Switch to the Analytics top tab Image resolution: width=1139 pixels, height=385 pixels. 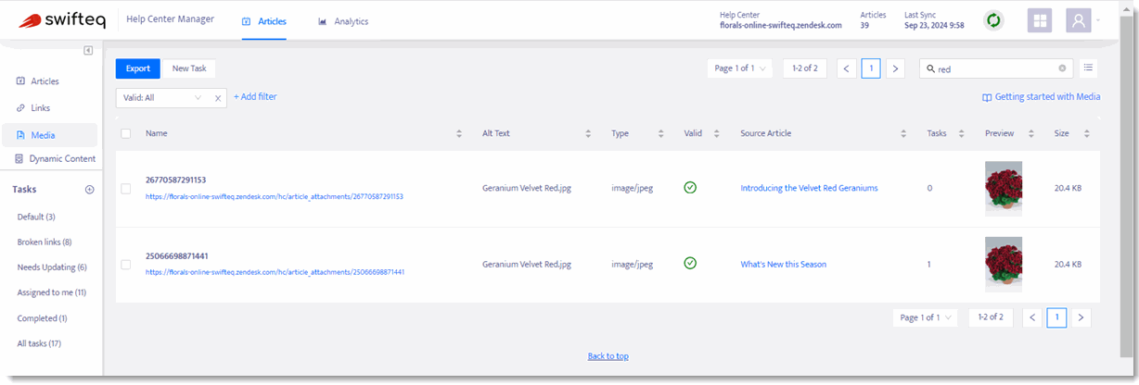[x=343, y=21]
